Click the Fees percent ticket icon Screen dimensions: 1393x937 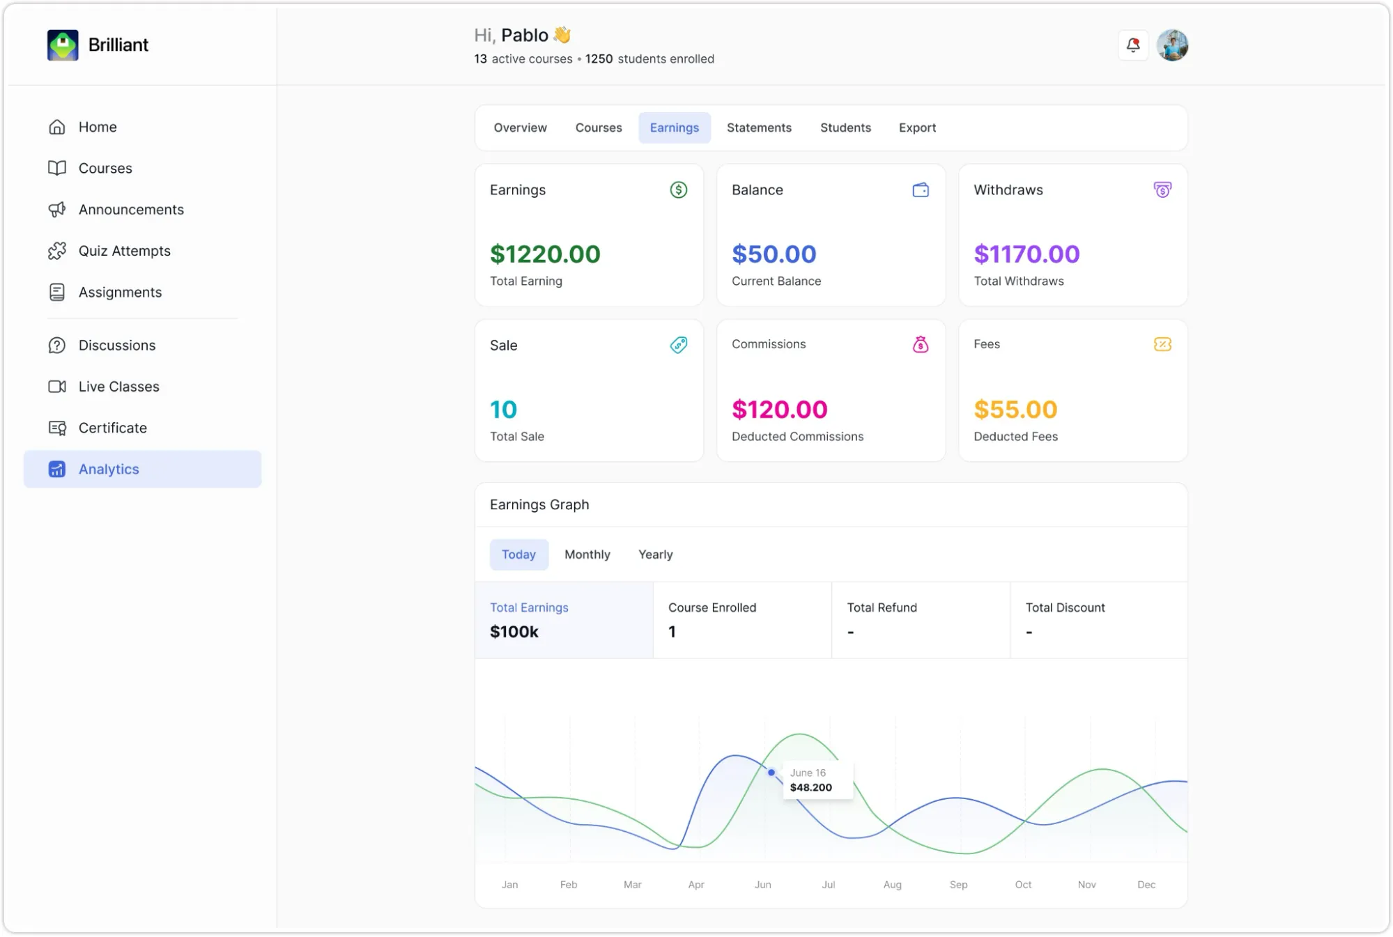tap(1162, 344)
